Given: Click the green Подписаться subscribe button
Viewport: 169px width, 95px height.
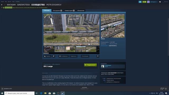Looking at the screenshot, I should click(90, 65).
